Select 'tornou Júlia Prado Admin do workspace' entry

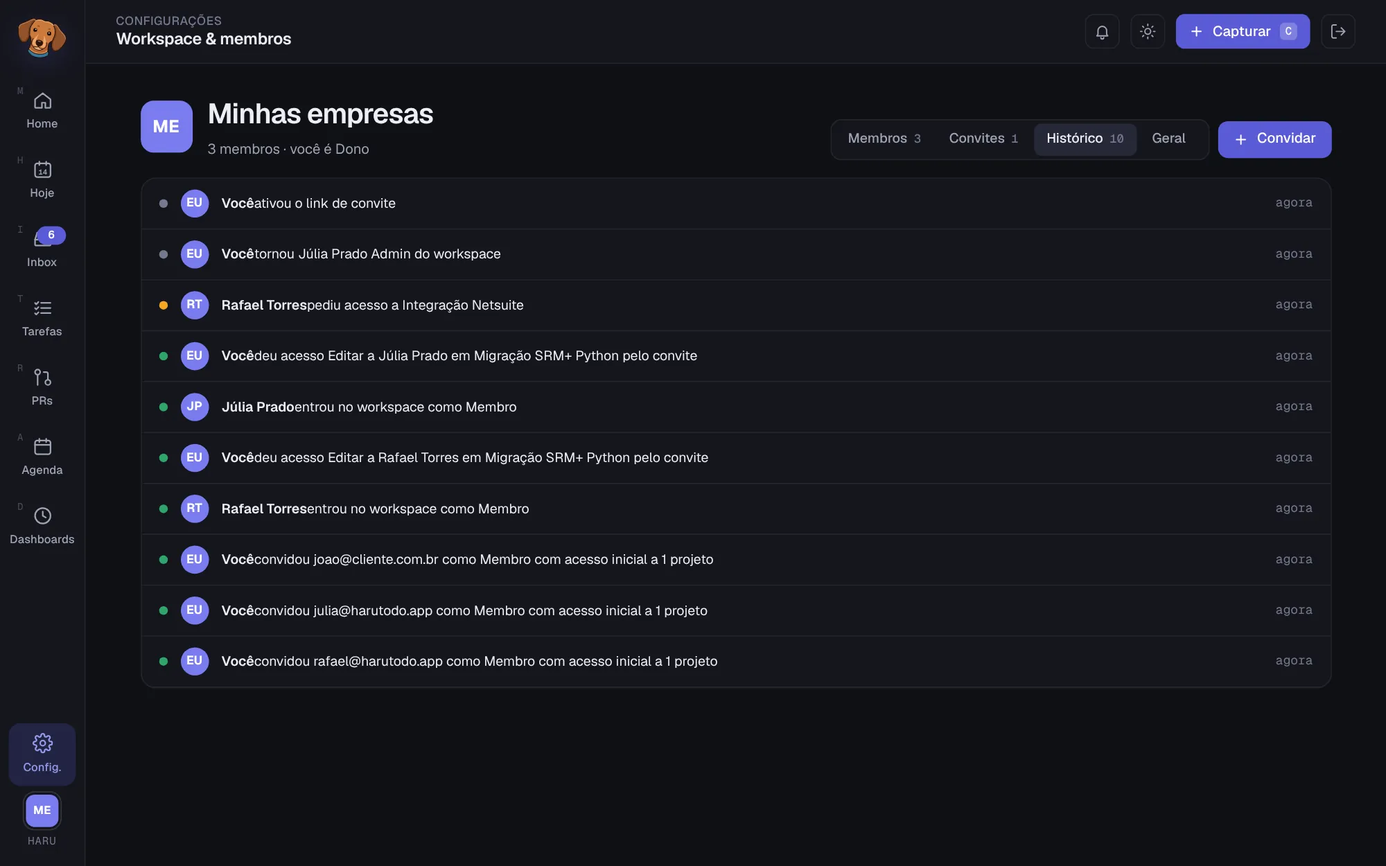[736, 254]
